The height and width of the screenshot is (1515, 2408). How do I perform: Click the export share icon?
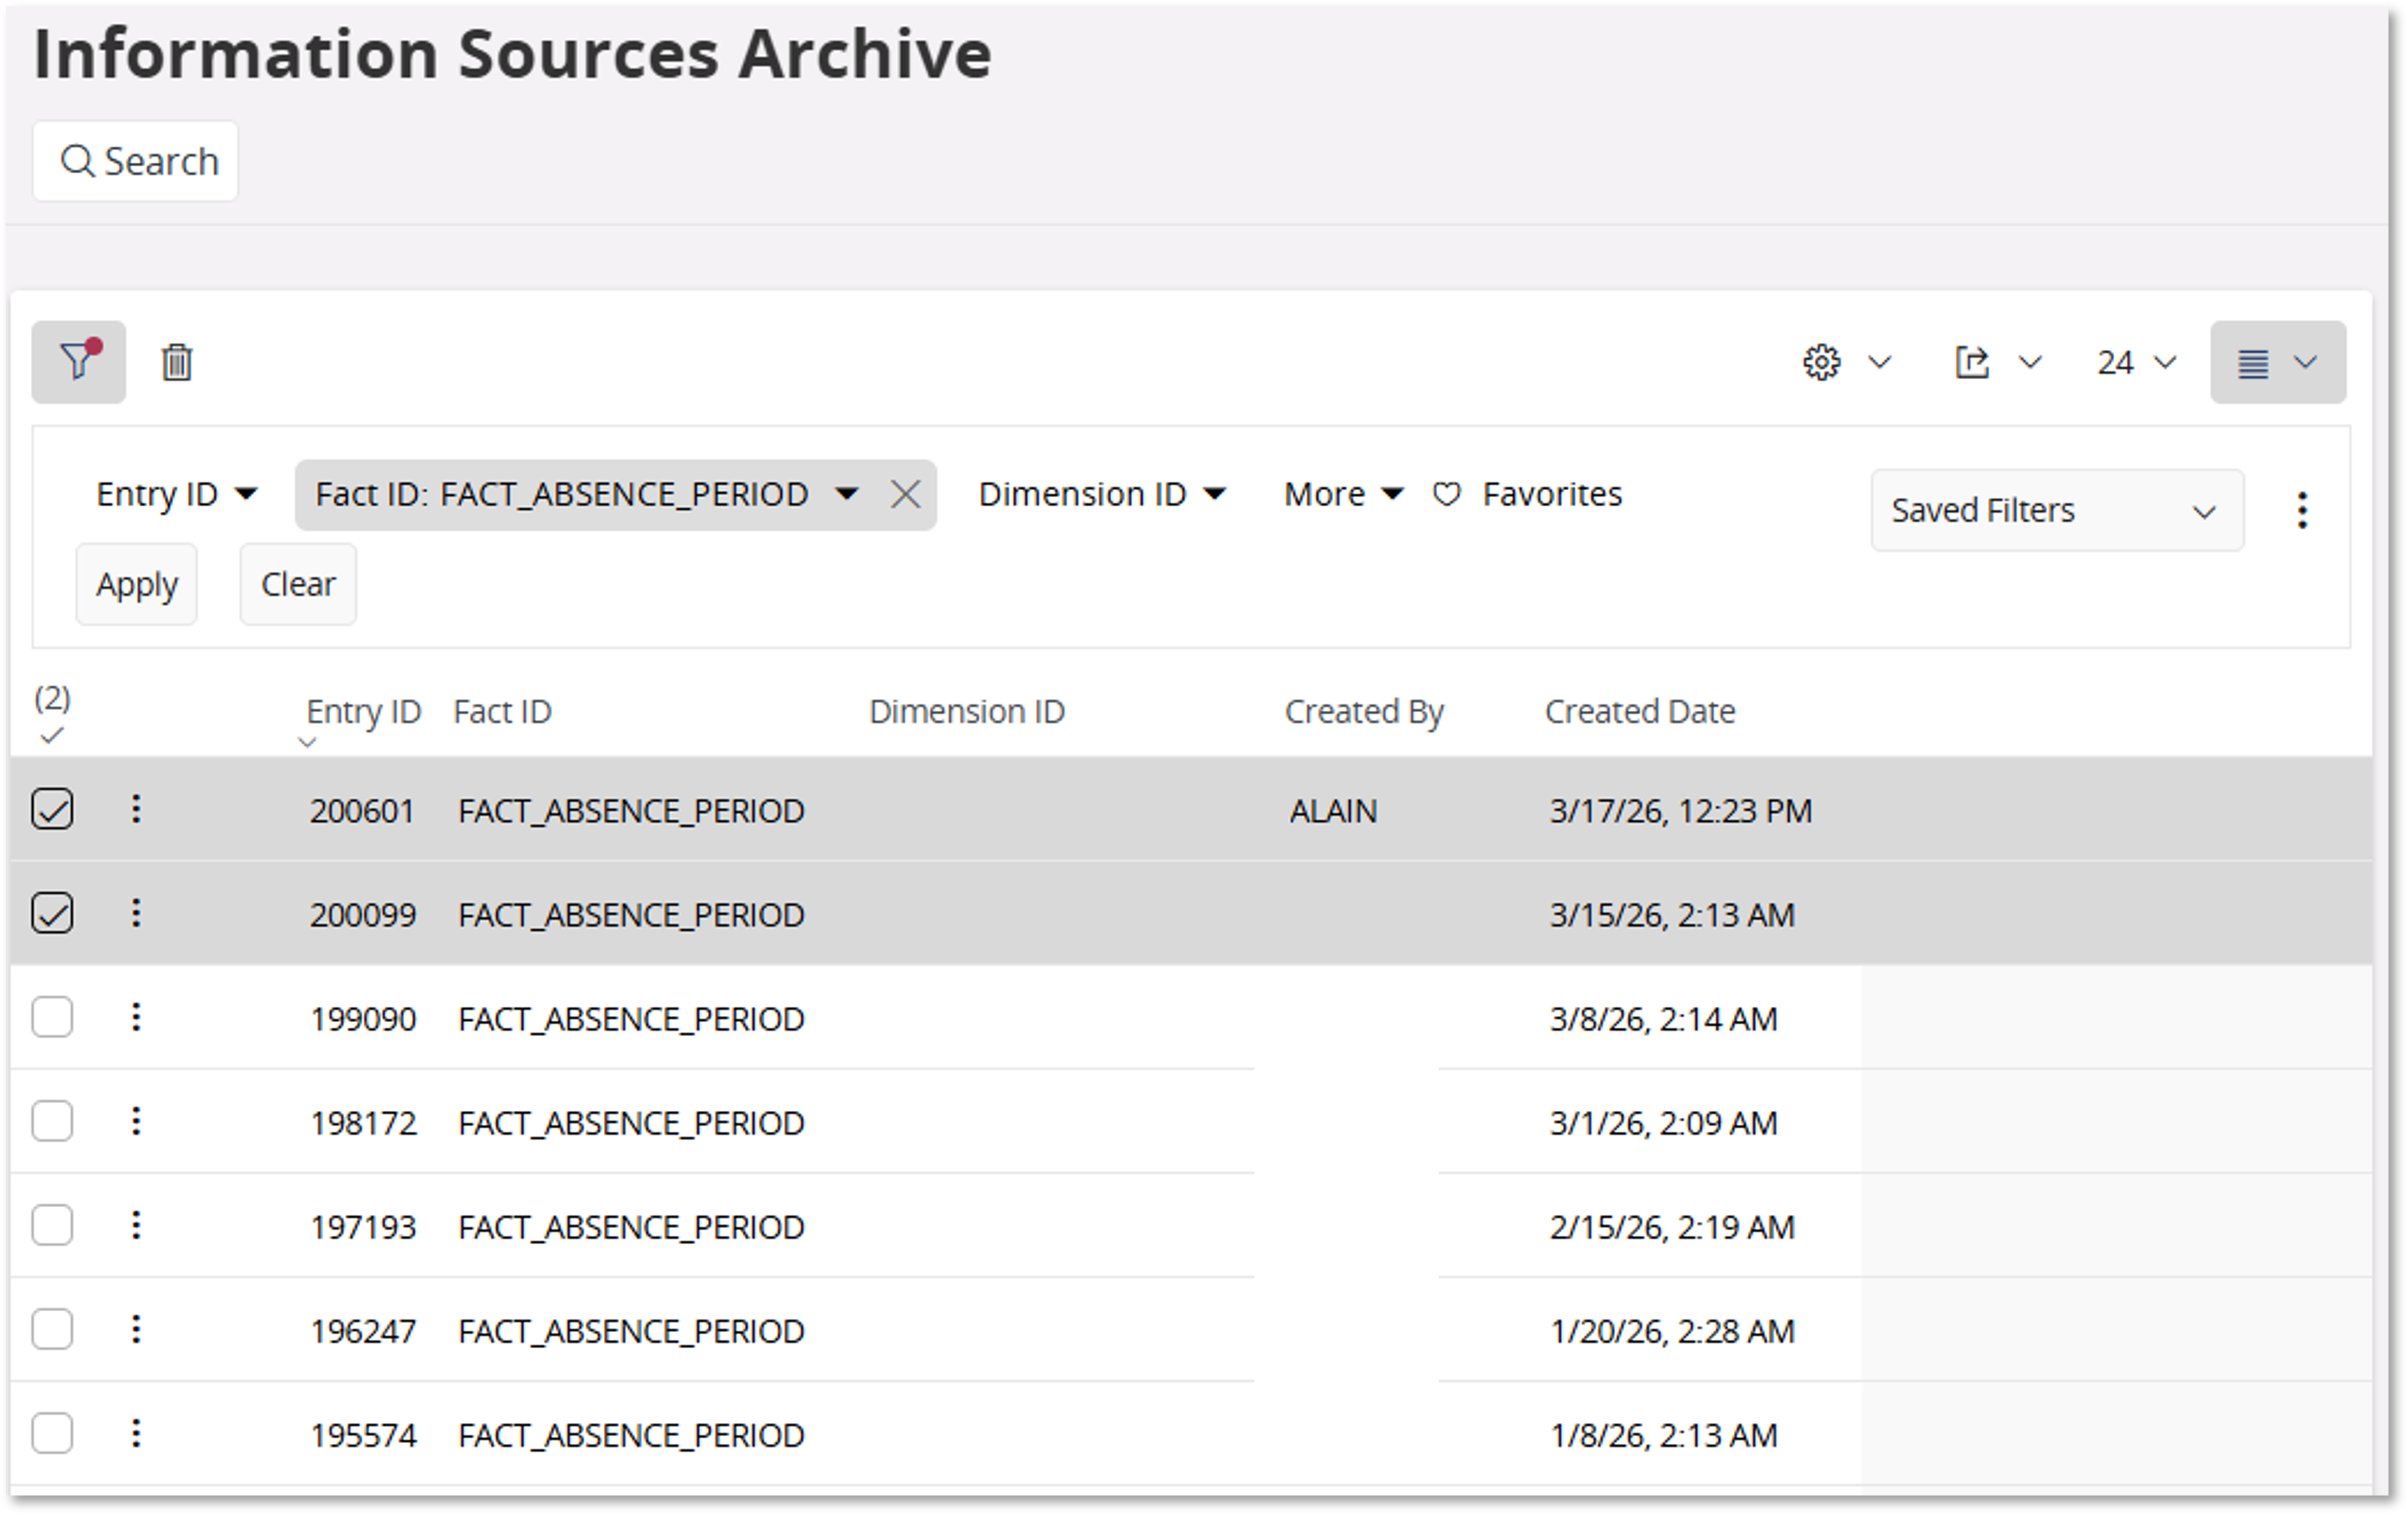point(1972,362)
